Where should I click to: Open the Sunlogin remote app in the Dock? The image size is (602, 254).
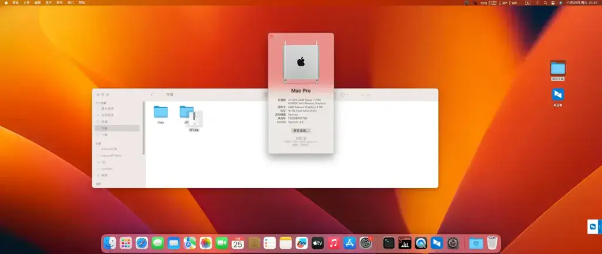[x=437, y=243]
